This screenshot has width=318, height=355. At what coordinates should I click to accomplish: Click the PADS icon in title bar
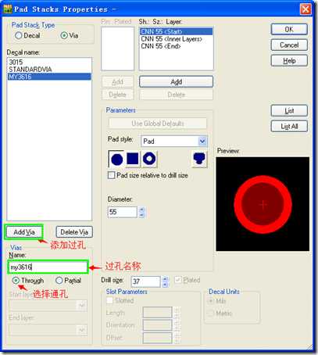8,9
